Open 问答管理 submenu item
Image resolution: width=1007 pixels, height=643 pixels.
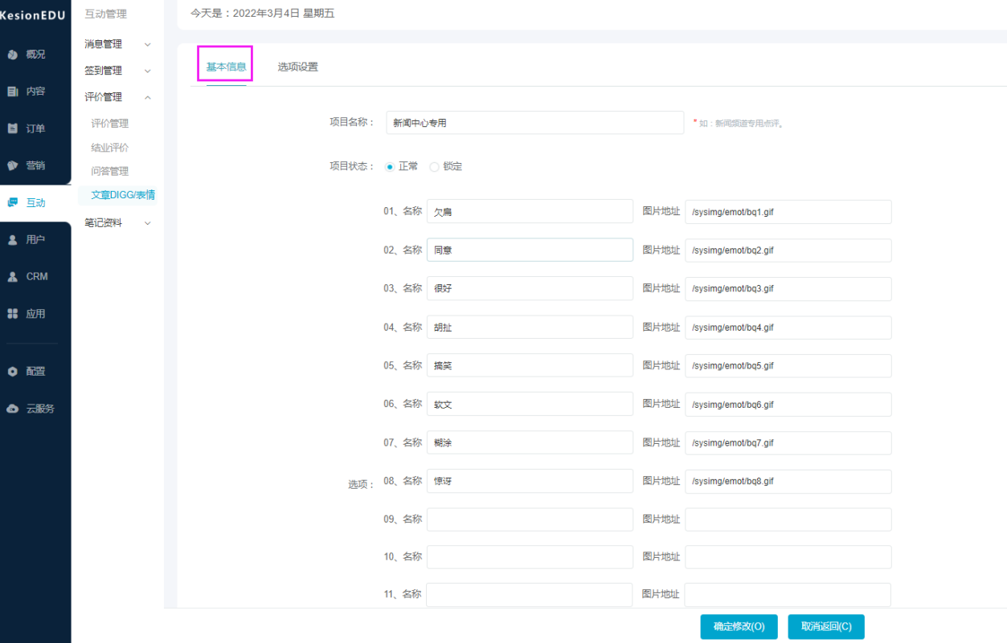point(110,171)
